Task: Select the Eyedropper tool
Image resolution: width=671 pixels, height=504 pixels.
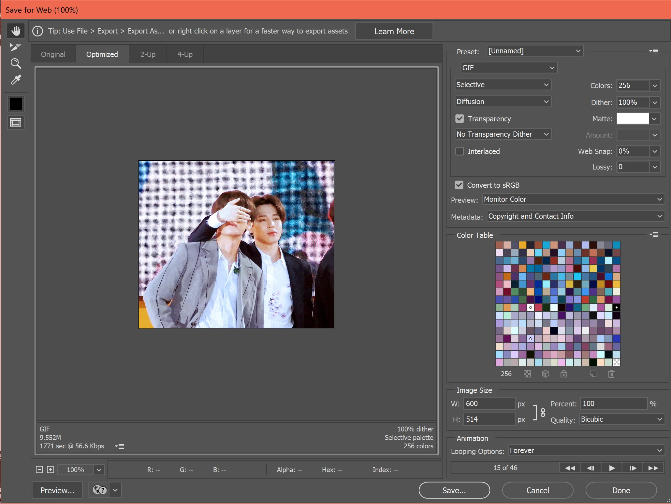Action: 16,80
